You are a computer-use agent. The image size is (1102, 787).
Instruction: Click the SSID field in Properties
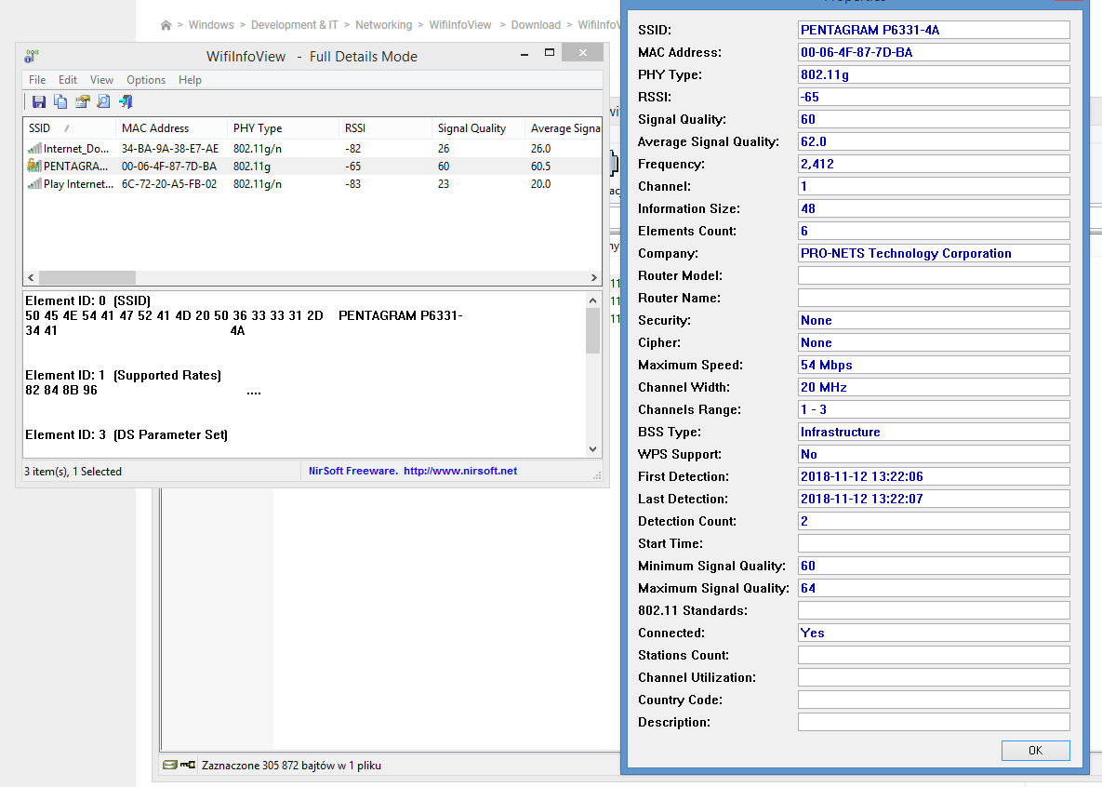click(934, 30)
